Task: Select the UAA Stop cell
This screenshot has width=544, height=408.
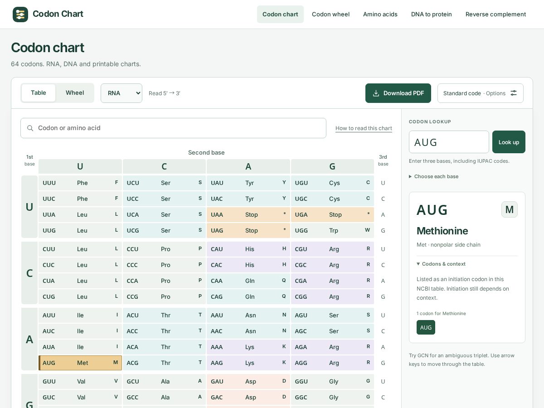Action: point(248,214)
